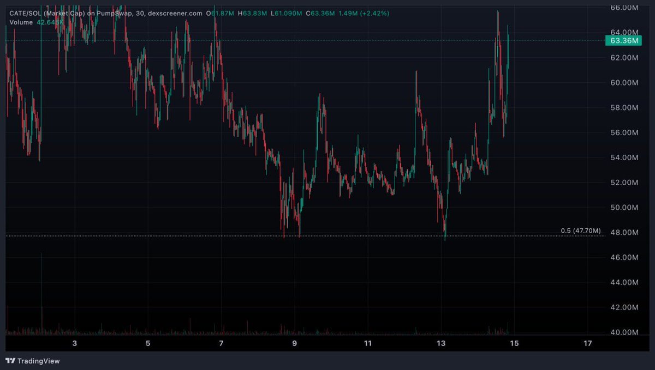Click date 15 on the time axis

tap(514, 343)
